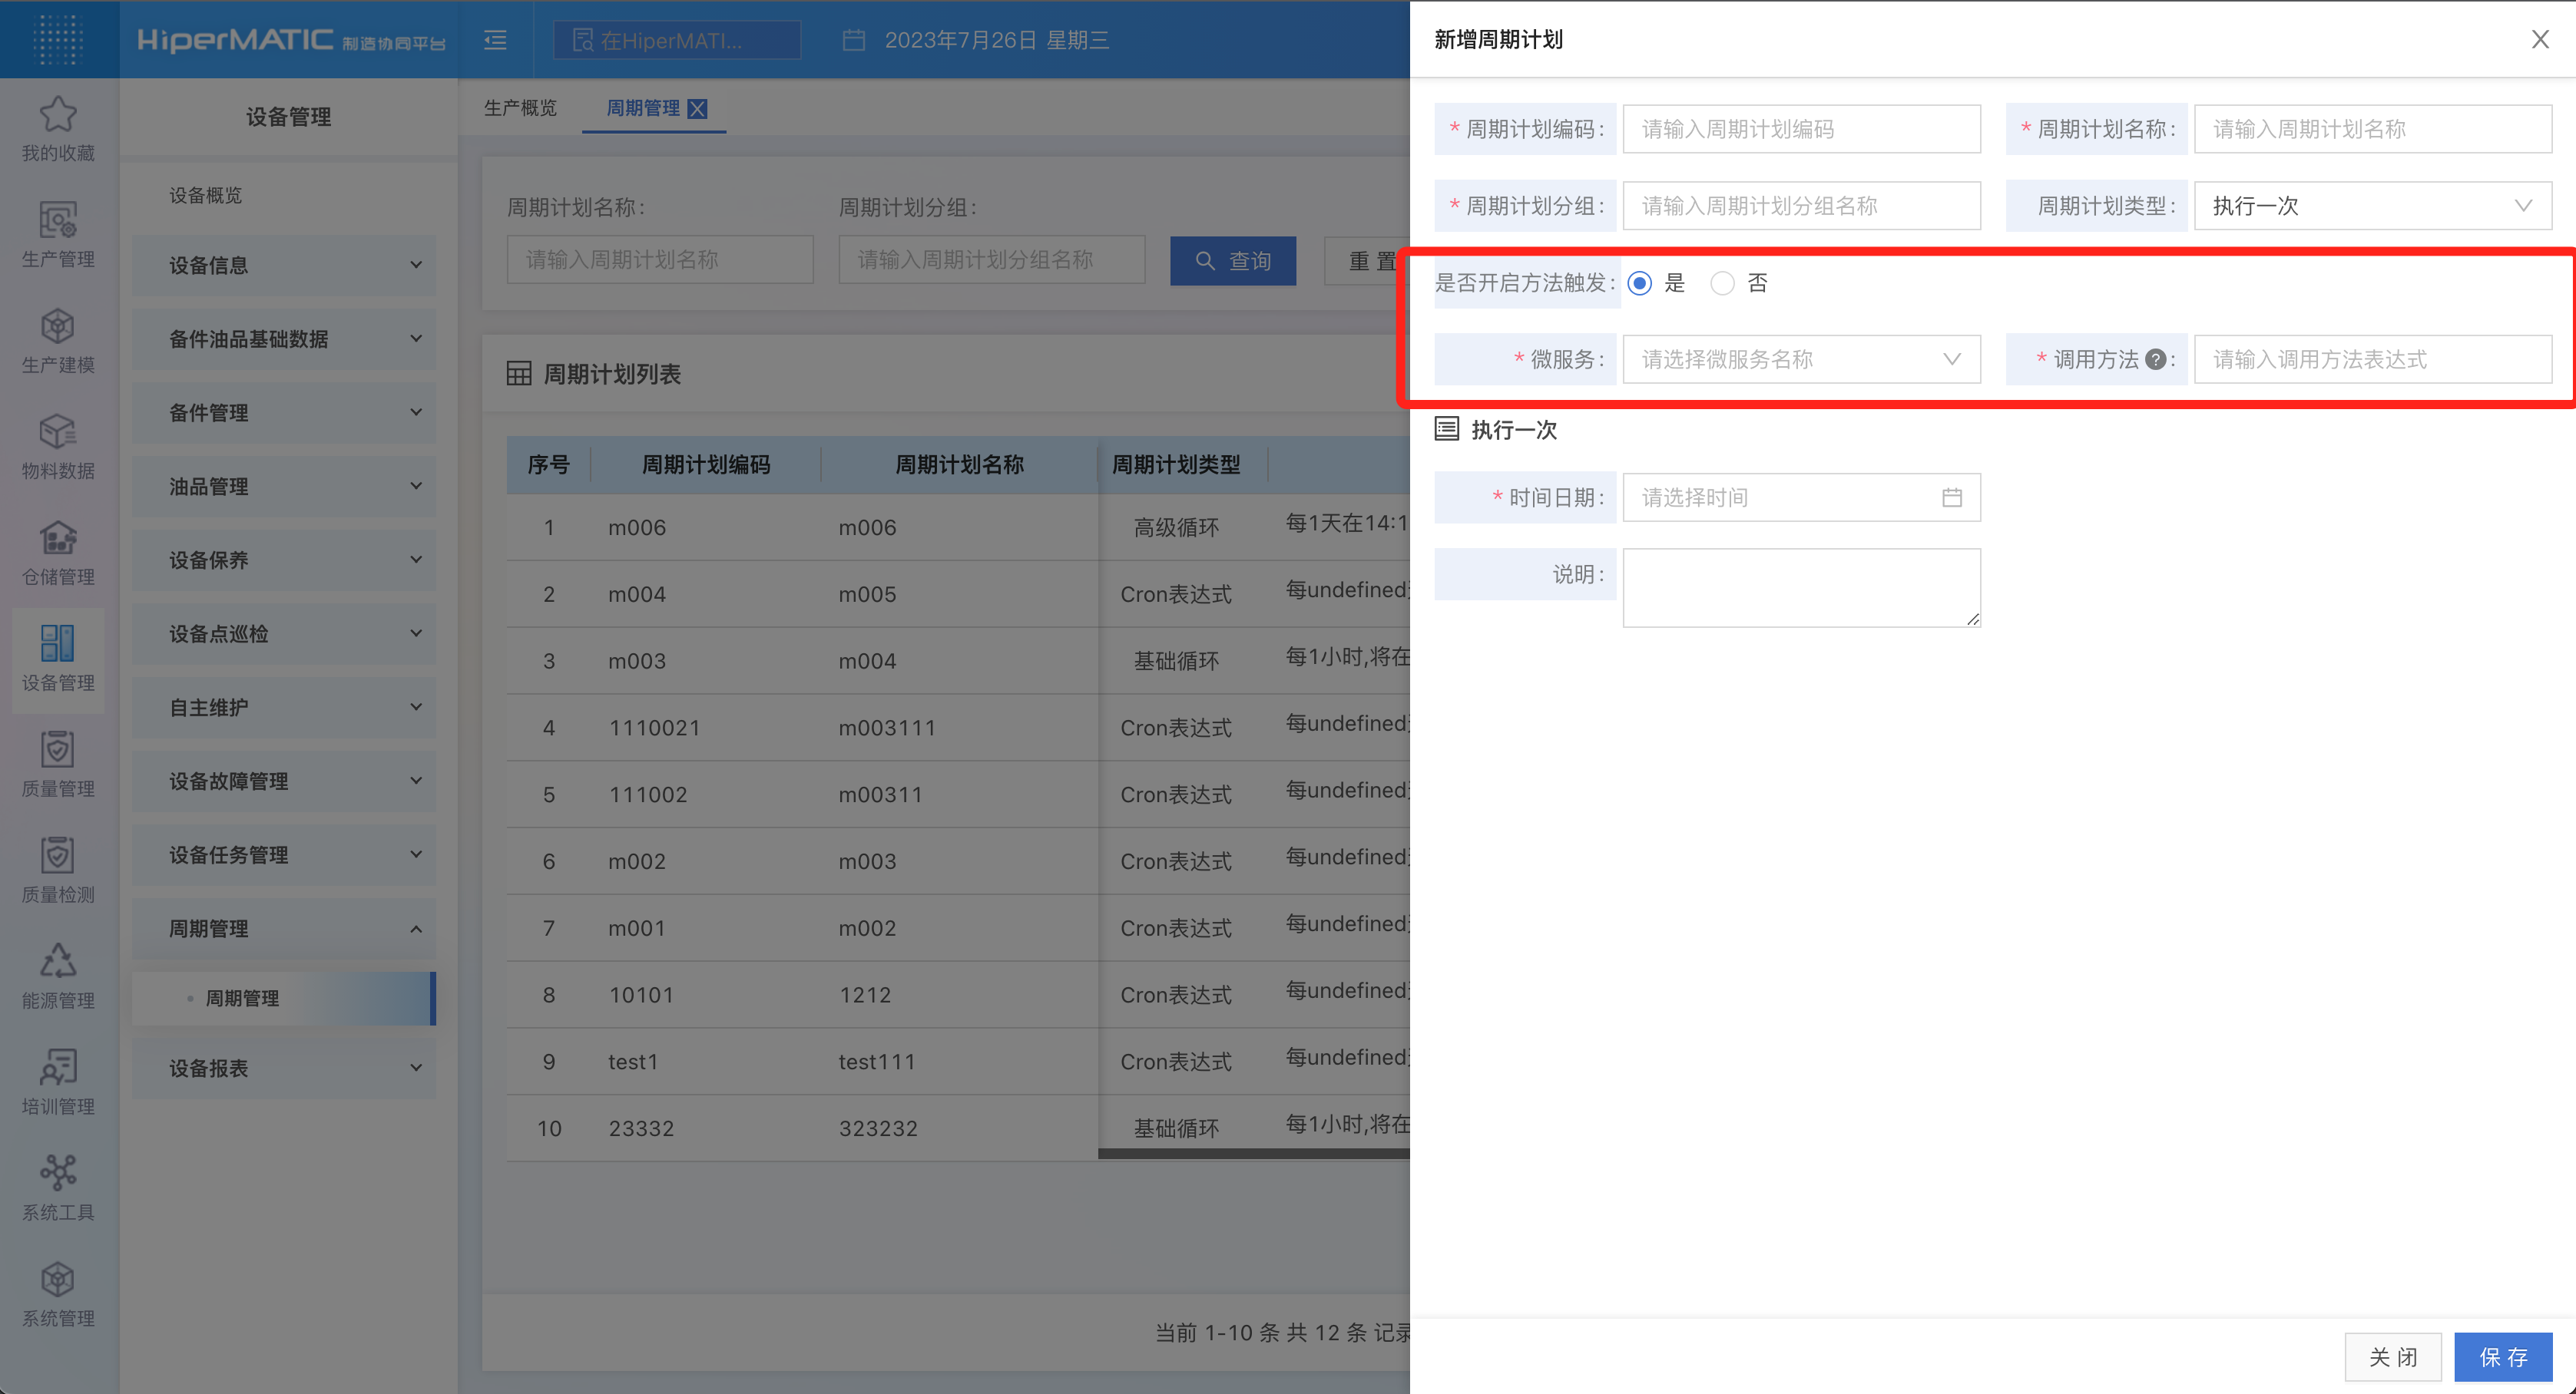Open 质量管理 sidebar icon
The image size is (2576, 1394).
pos(58,749)
